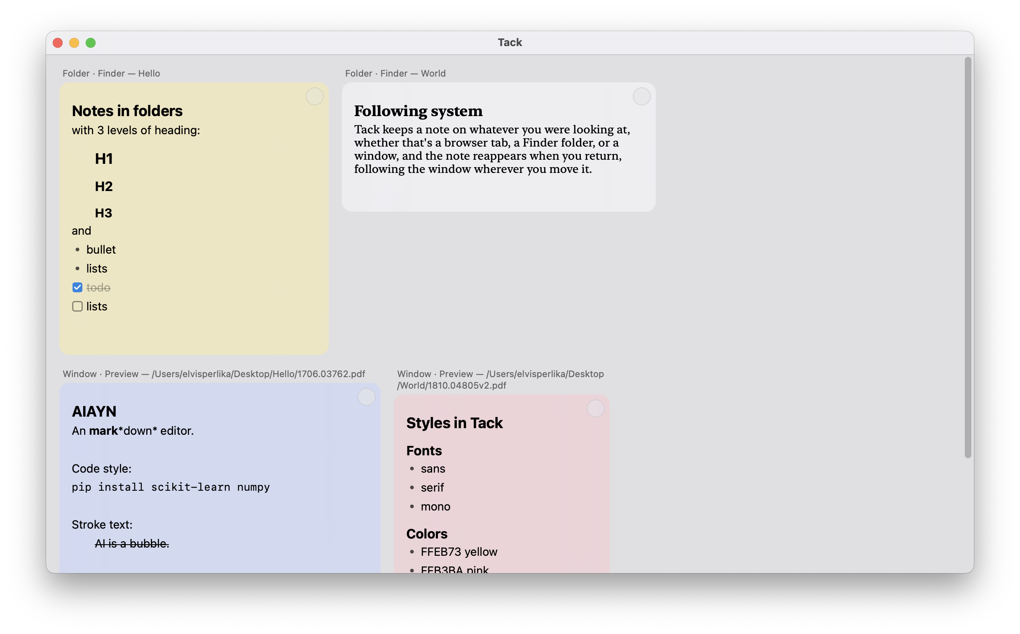The image size is (1020, 634).
Task: Click the circle button on the AIAYN note
Action: tap(366, 397)
